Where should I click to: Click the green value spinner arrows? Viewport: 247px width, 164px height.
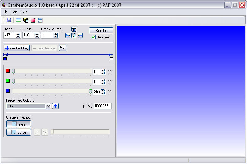[103, 82]
